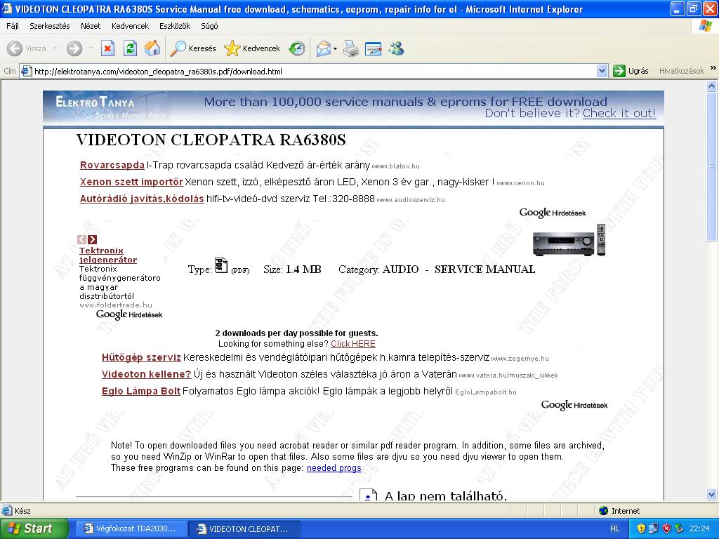
Task: Follow the 'Check it out!' link
Action: [x=619, y=113]
